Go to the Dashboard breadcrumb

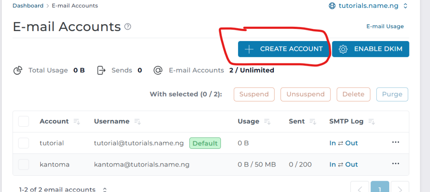tap(28, 6)
